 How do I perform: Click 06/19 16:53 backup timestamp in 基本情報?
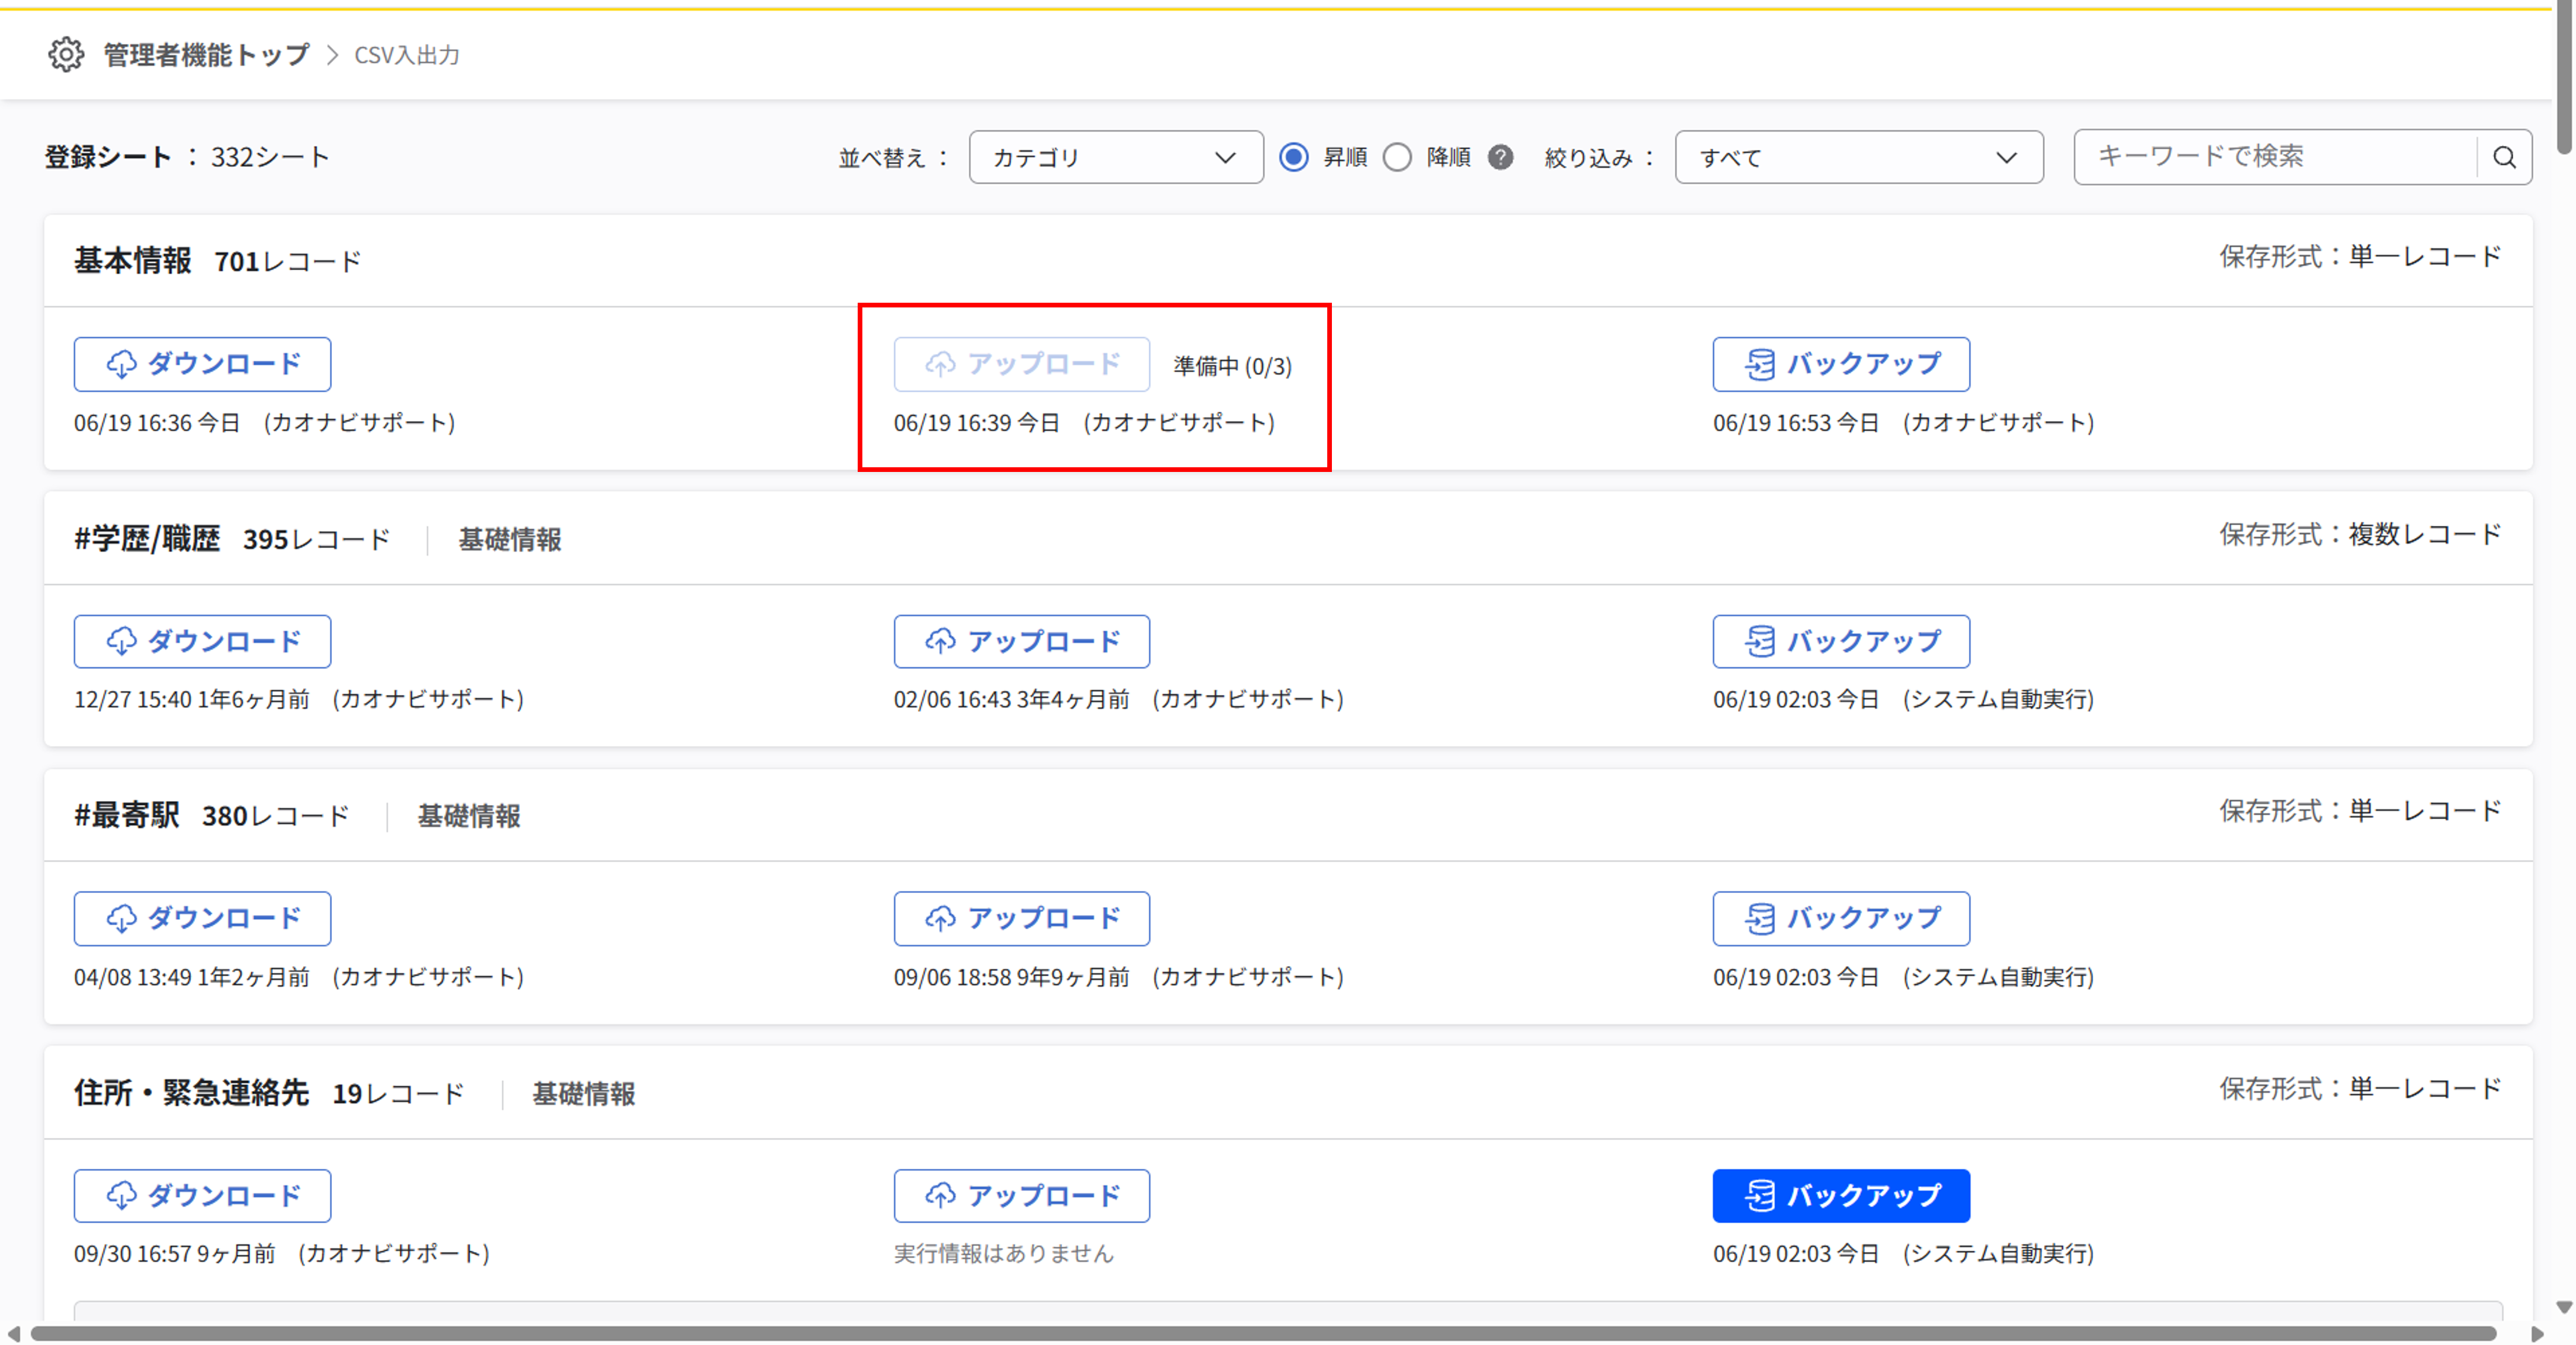pos(1903,423)
